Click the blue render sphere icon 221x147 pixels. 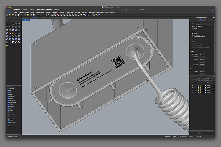point(87,15)
